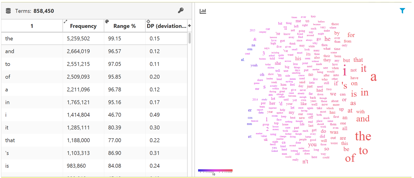This screenshot has height=178, width=414.
Task: Click the resize arrows icon on Frequency column
Action: 65,21
